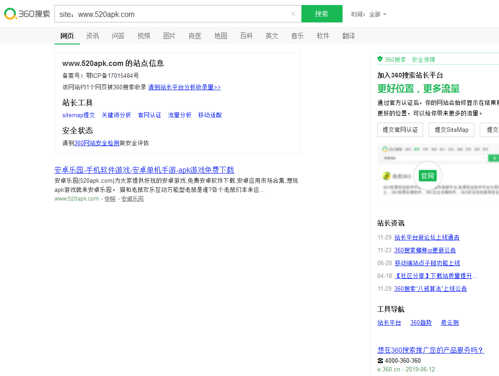Clear the search box using the X icon
Screen dimensions: 499x376
tap(293, 14)
